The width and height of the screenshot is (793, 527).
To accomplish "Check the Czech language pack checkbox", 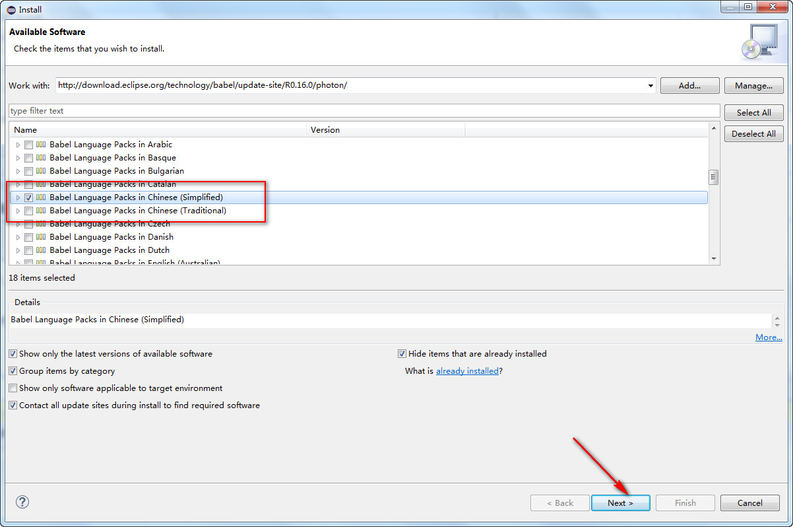I will [28, 224].
